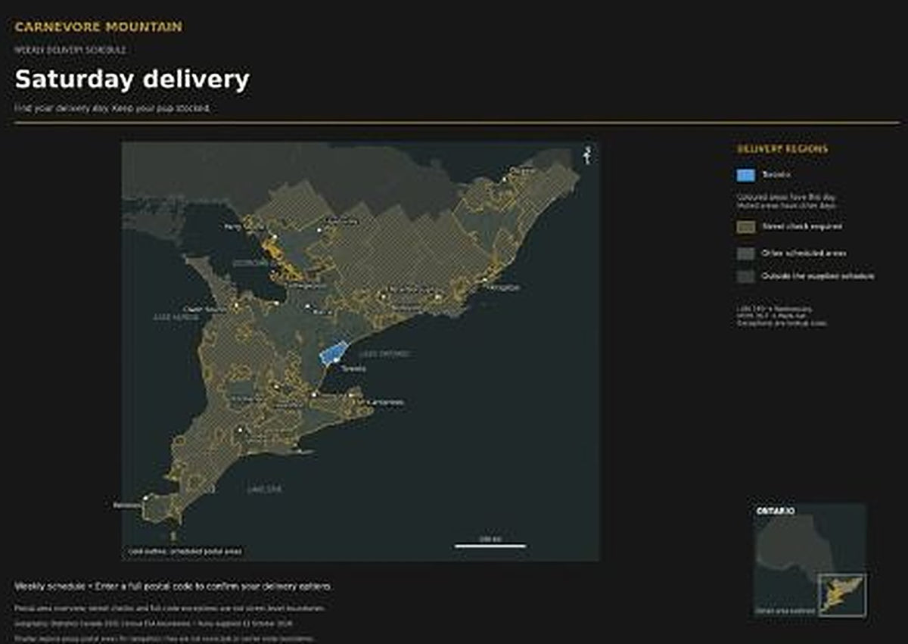Click the blue Toronto region on the map
The height and width of the screenshot is (644, 908).
tap(334, 352)
